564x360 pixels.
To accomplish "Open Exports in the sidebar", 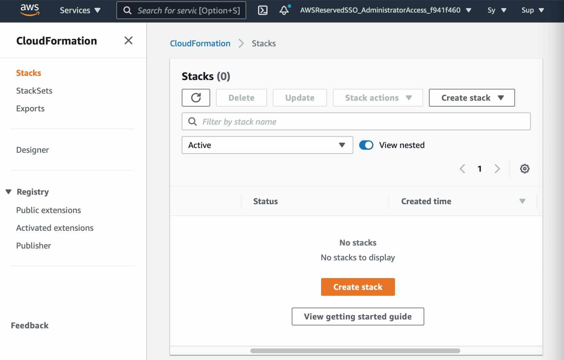I will (30, 109).
